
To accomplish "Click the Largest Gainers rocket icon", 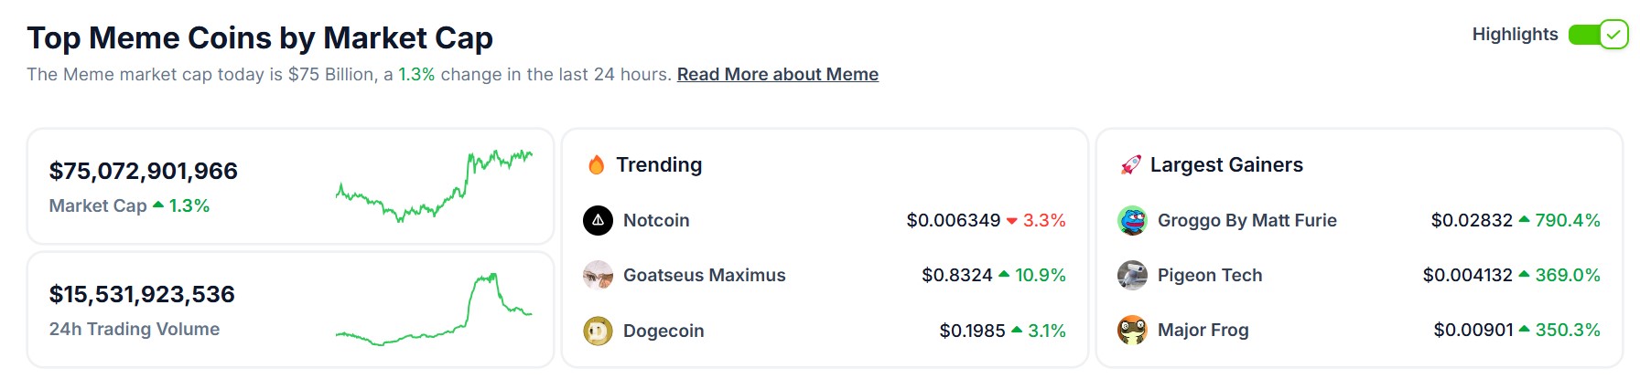I will (x=1131, y=165).
